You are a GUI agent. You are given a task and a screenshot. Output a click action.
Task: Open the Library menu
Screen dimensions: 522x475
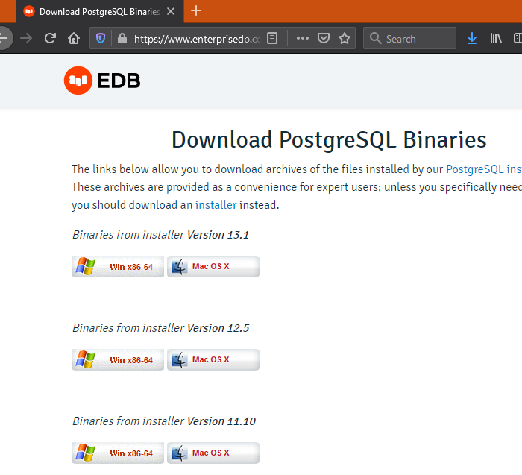495,38
